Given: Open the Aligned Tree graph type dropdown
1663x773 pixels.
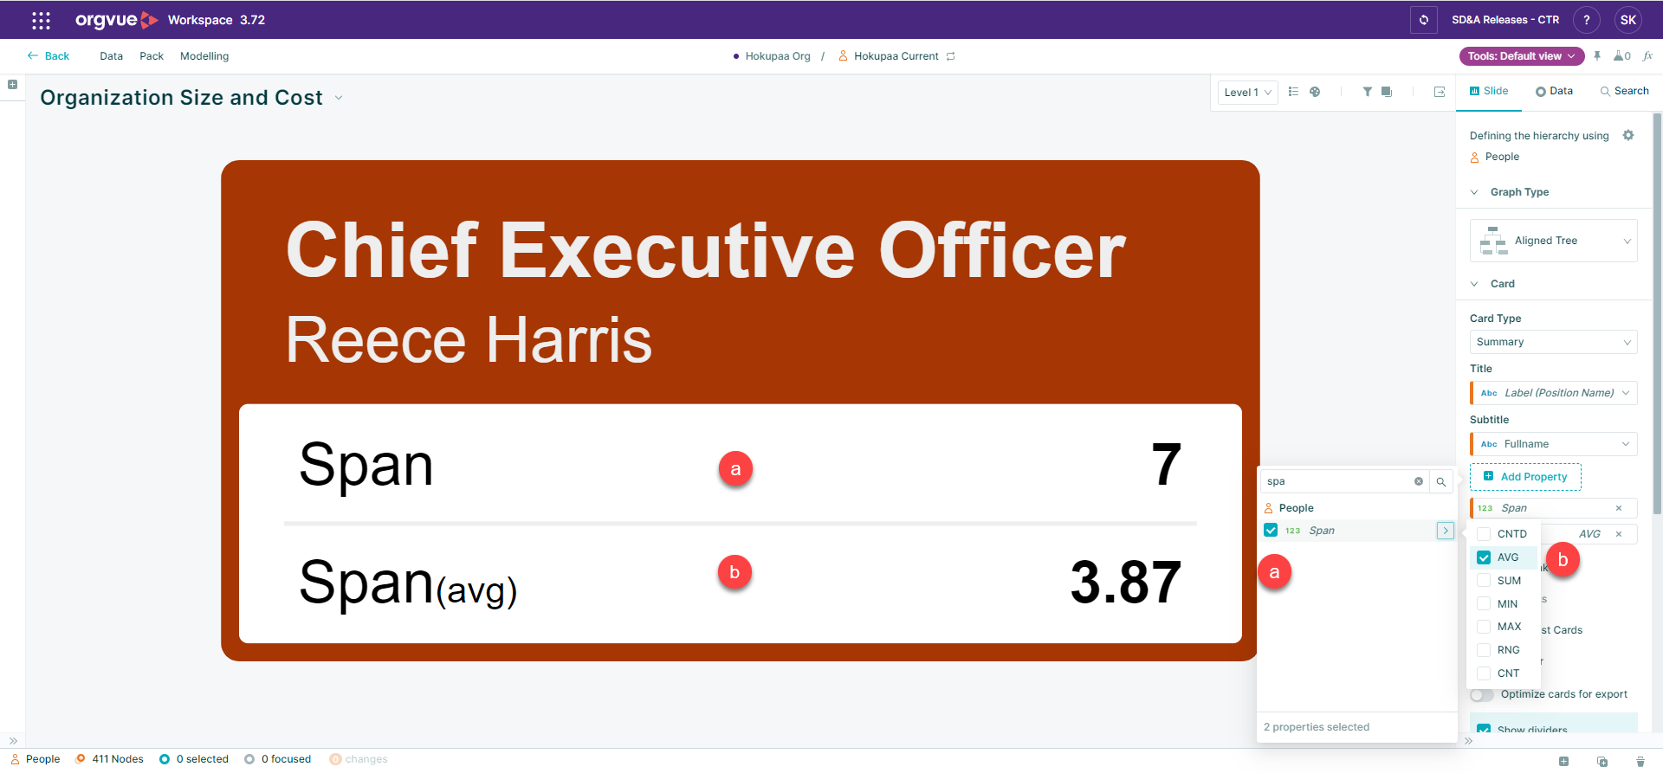Looking at the screenshot, I should coord(1554,241).
